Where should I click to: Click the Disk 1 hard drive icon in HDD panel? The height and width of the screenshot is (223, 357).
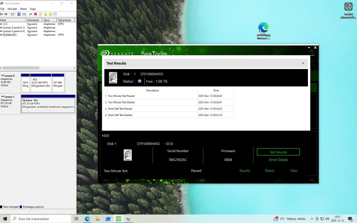(128, 155)
